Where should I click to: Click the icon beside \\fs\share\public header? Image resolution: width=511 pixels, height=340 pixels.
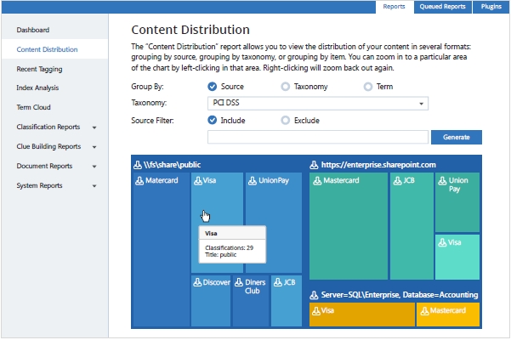pos(138,164)
